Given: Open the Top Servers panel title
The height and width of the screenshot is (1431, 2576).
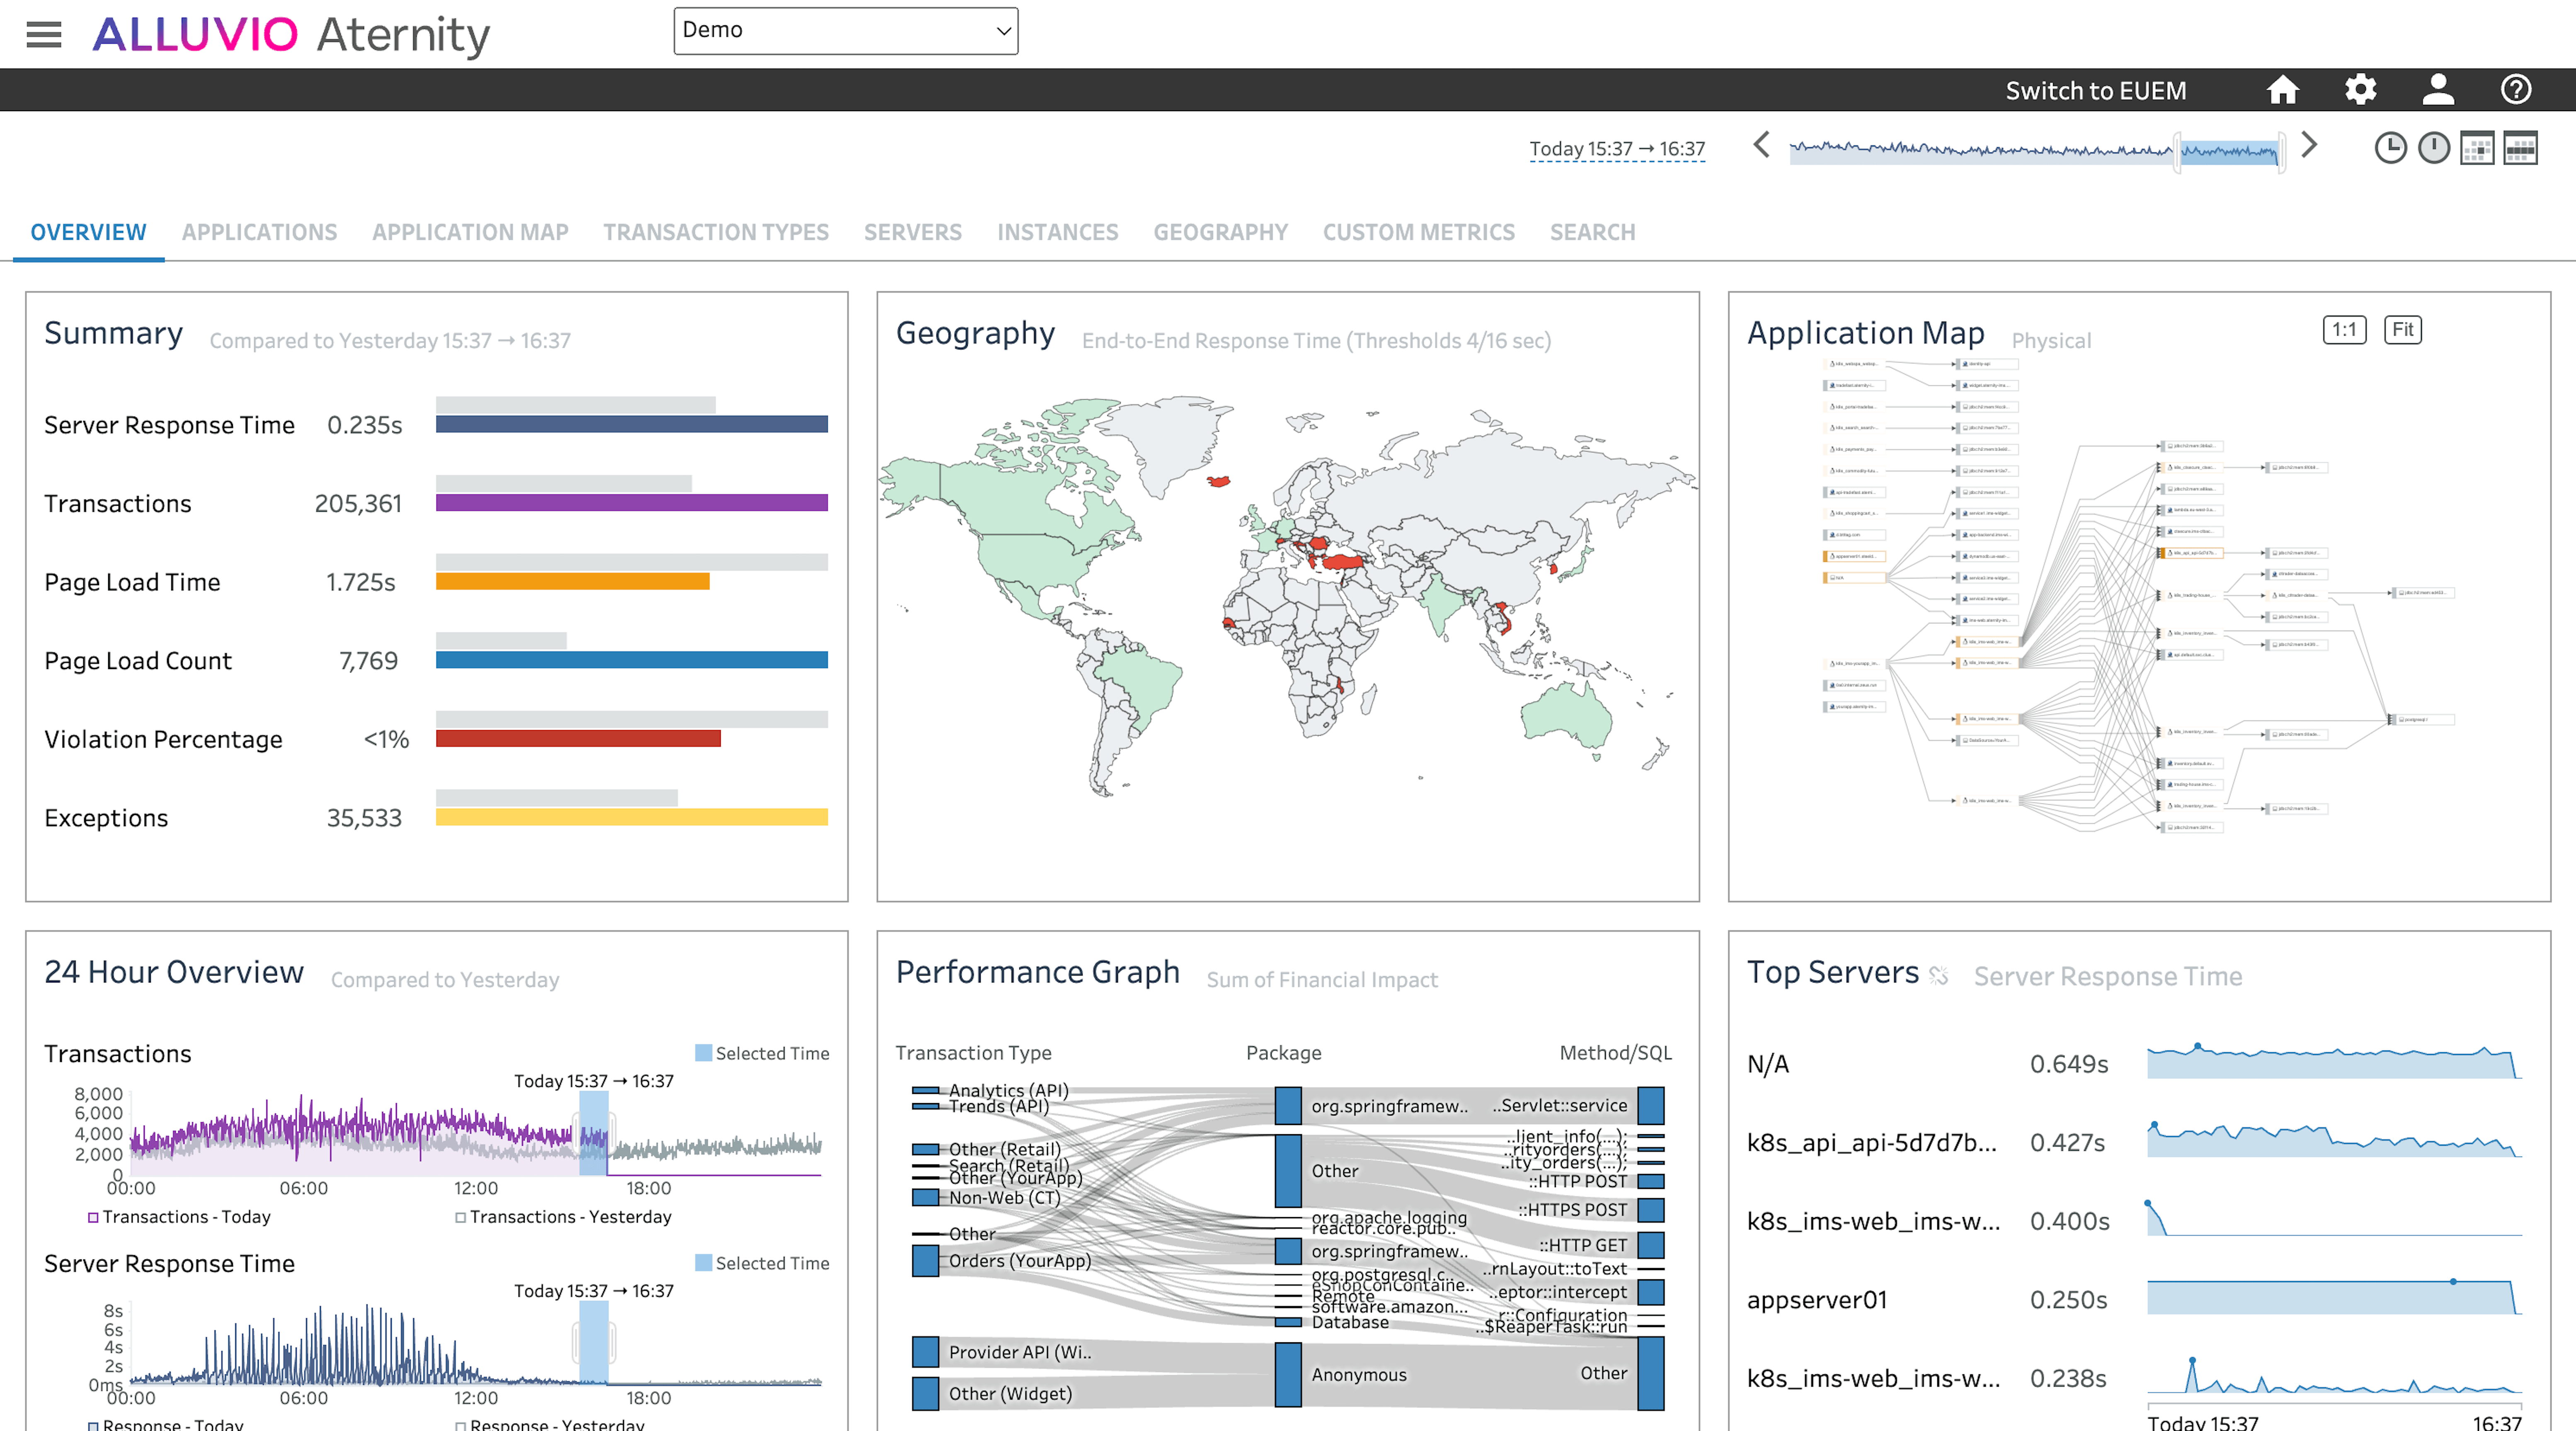Looking at the screenshot, I should (x=1832, y=972).
